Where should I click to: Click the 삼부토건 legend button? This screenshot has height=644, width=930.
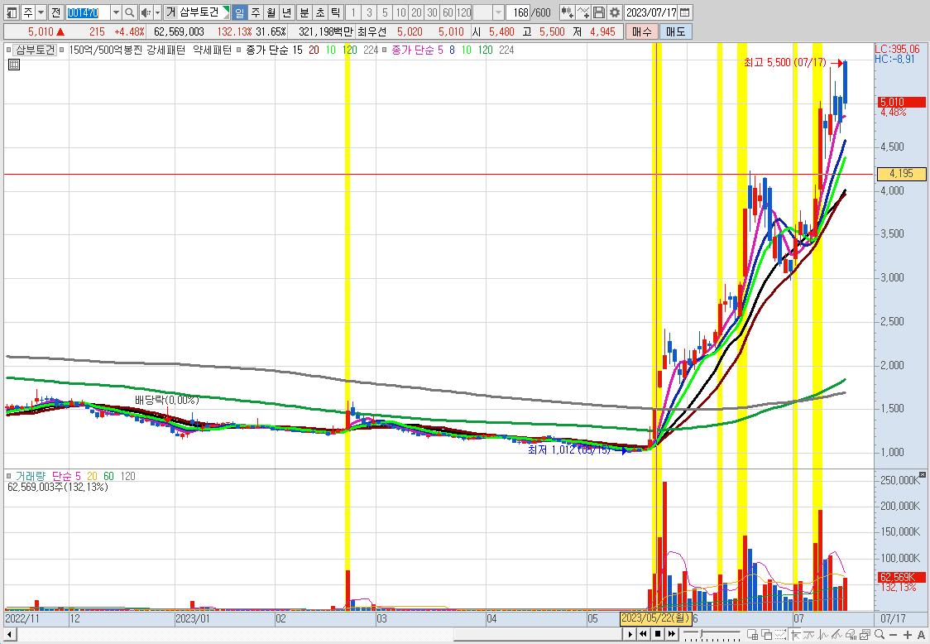(35, 50)
